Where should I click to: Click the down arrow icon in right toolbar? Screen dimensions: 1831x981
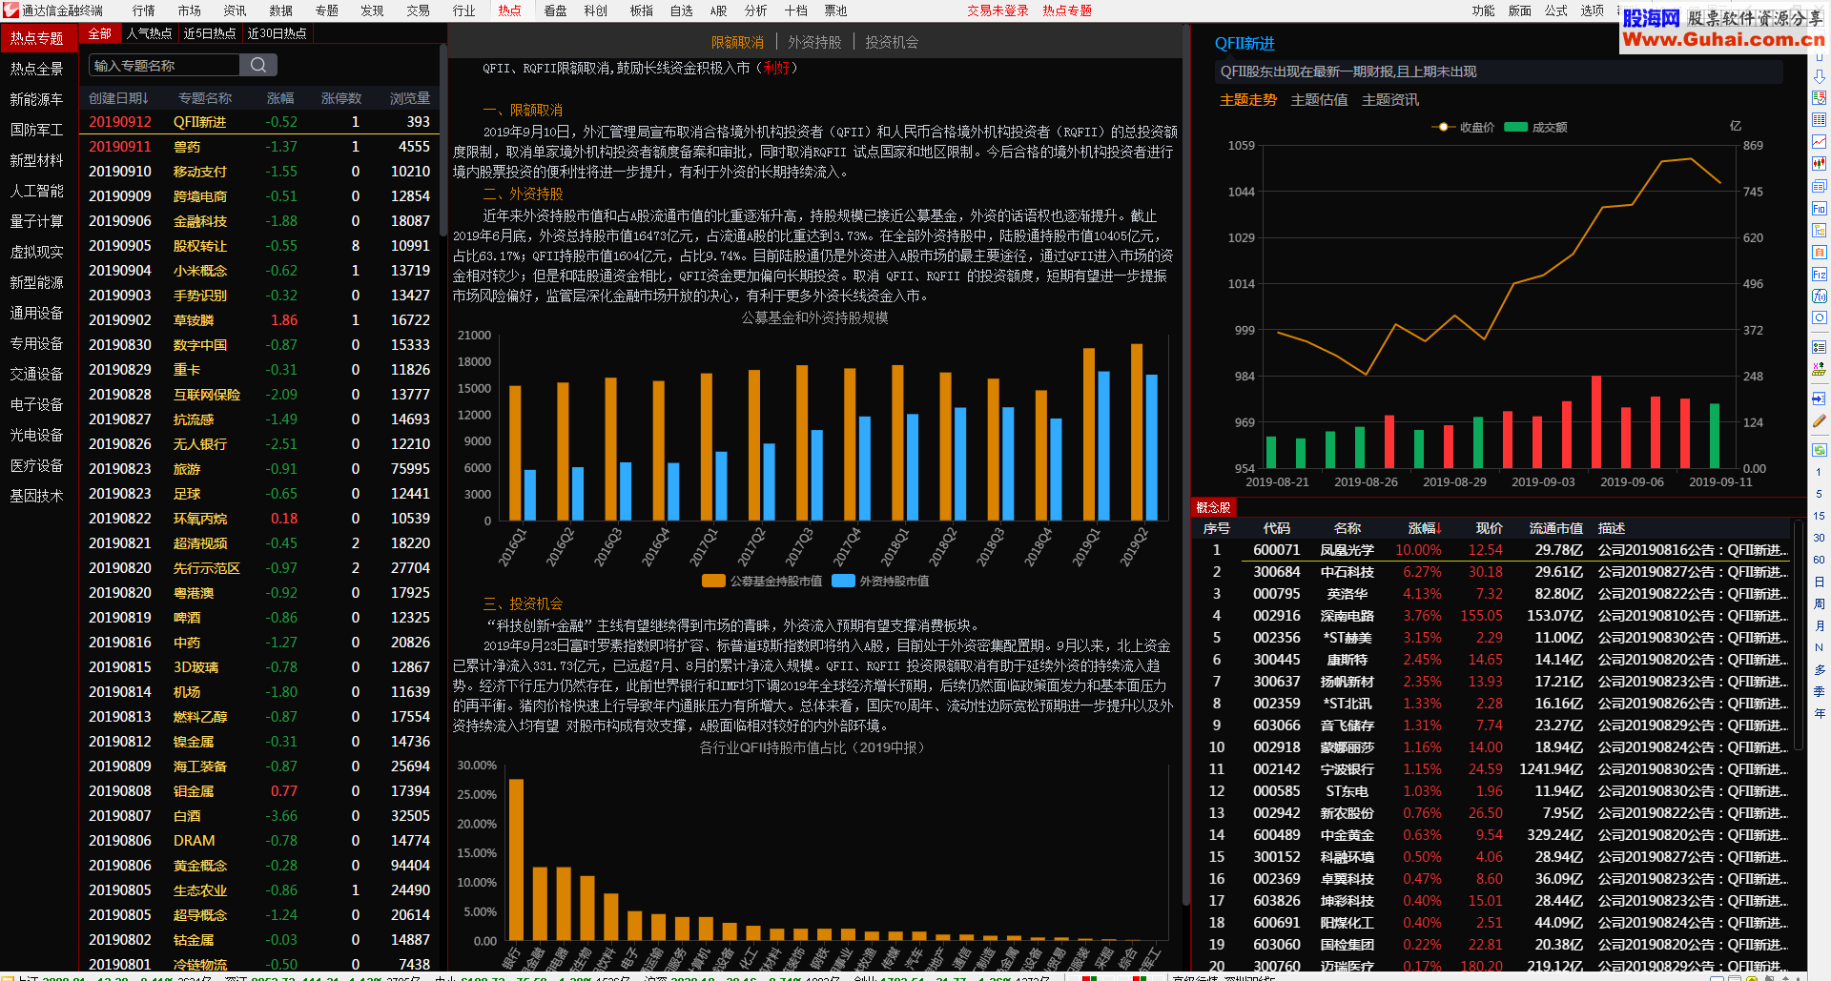coord(1819,76)
